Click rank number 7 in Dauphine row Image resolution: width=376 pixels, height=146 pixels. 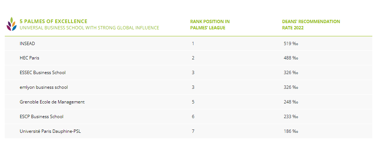(193, 131)
